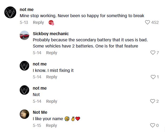Viewport: 165px width, 132px height.
Task: Heart the "I mist fixing it" reply
Action: point(153,77)
